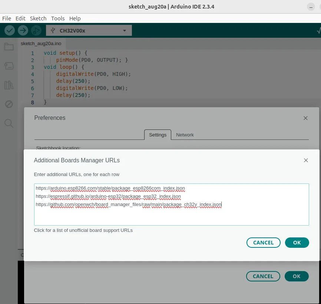
Task: Click line number 8 in the gutter
Action: coord(32,102)
